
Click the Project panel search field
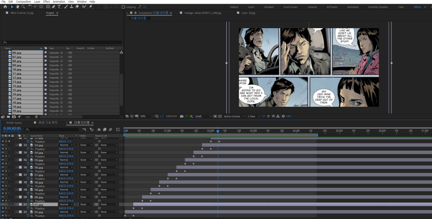62,42
